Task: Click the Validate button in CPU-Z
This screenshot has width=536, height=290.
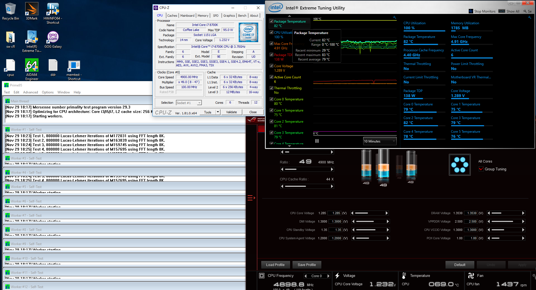Action: point(231,112)
